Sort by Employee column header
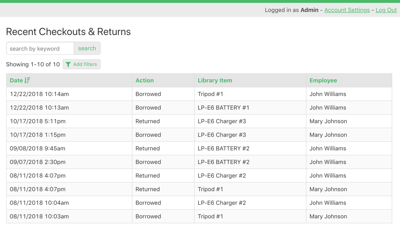 [323, 80]
